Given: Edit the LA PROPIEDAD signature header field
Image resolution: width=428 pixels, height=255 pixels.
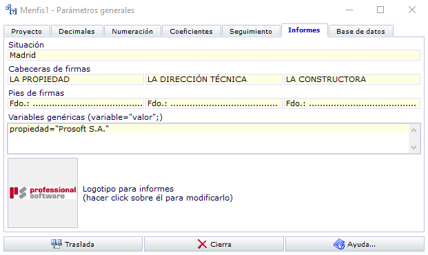Looking at the screenshot, I should (76, 79).
